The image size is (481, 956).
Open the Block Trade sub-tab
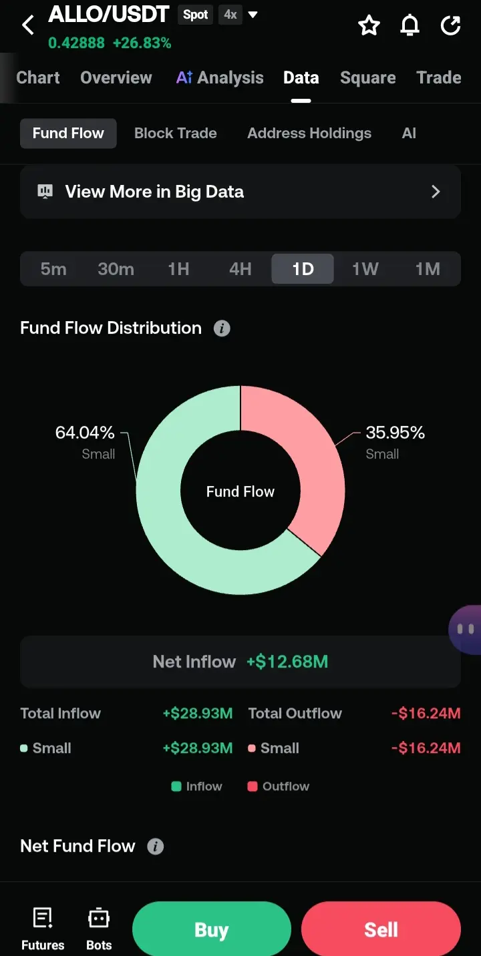tap(176, 133)
